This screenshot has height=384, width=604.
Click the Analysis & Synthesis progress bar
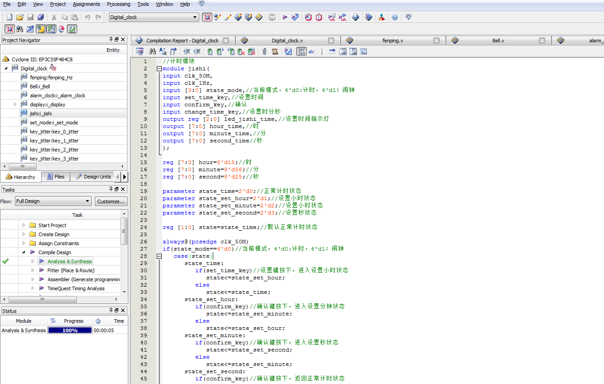70,330
